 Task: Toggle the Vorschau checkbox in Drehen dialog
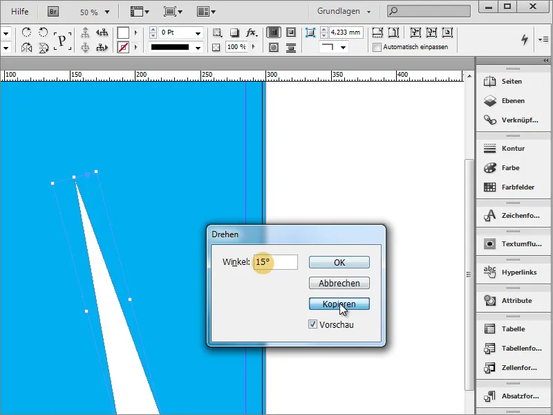point(313,324)
